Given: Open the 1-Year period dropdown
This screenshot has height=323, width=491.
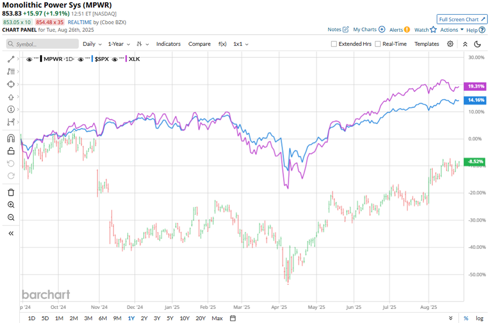Looking at the screenshot, I should 119,44.
